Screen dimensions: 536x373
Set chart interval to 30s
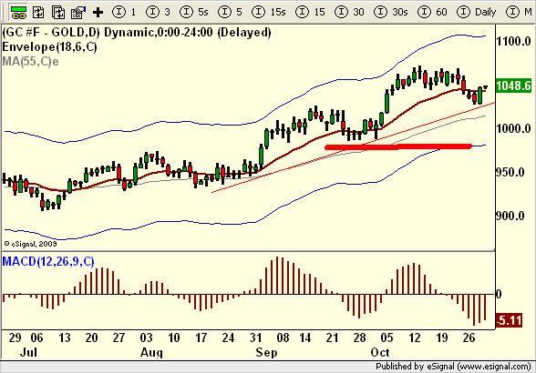(391, 13)
